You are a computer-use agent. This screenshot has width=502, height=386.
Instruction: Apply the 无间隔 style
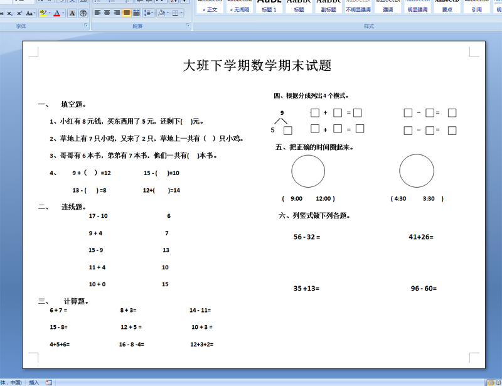[x=240, y=7]
